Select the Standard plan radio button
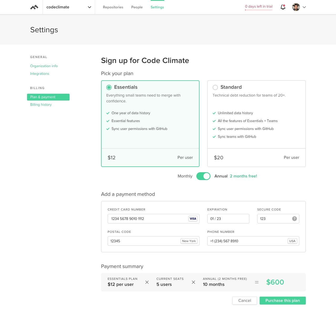 pos(215,87)
